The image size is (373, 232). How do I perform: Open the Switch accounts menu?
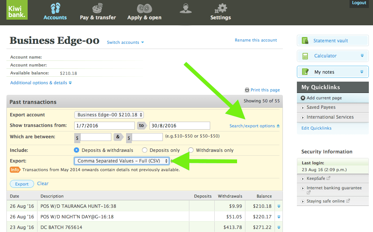[125, 42]
